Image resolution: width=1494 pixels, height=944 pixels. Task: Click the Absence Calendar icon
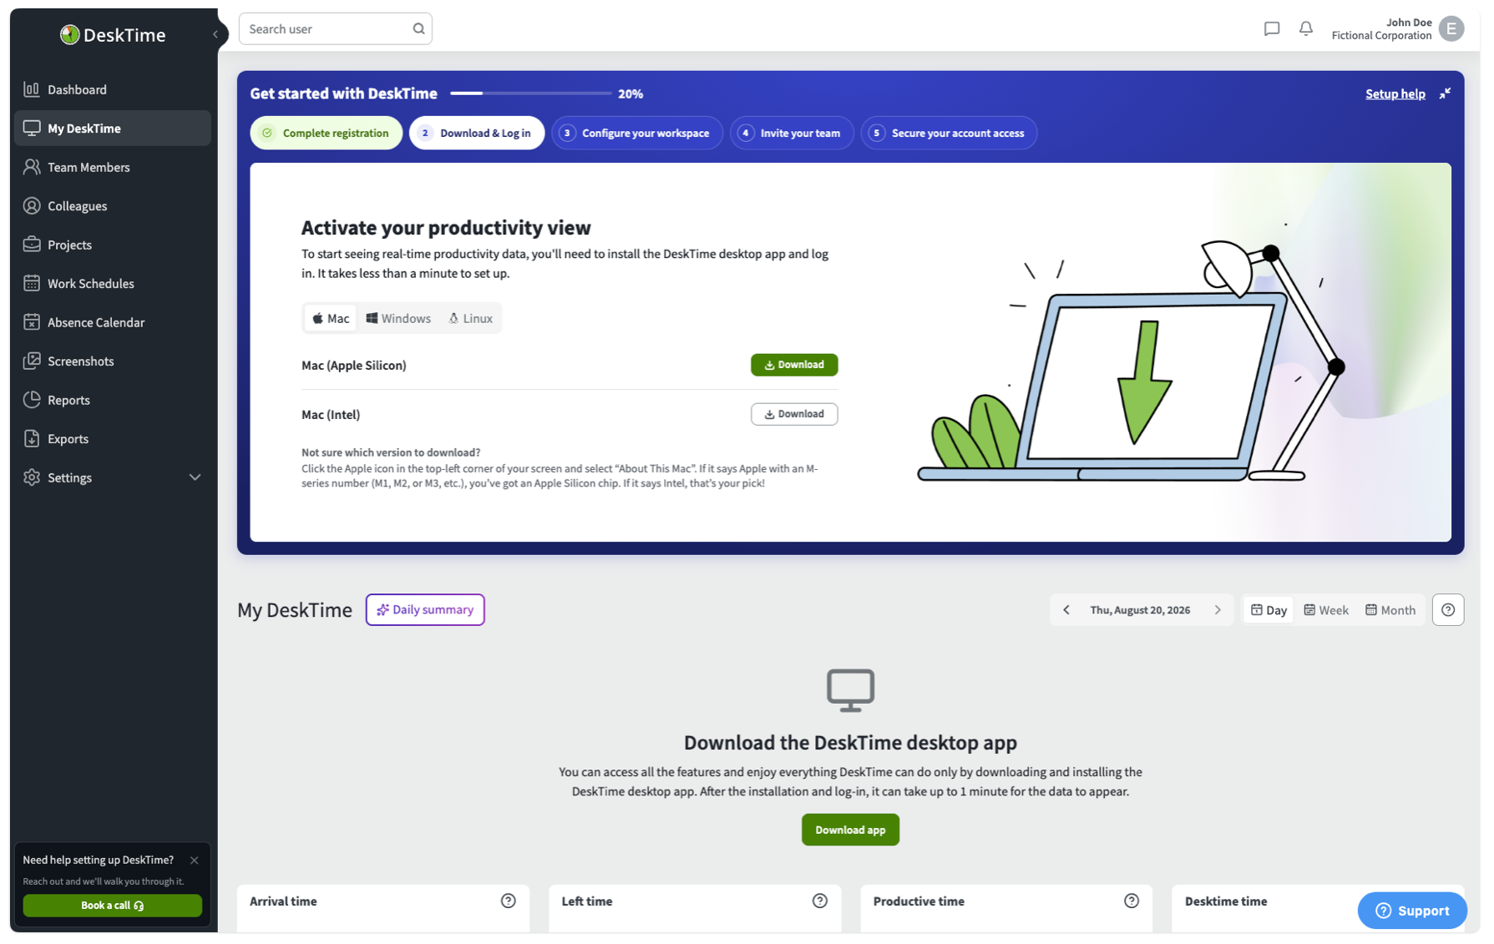32,322
